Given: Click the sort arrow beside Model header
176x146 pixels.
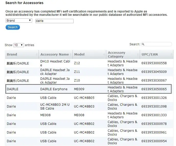Looking at the screenshot, I should pyautogui.click(x=104, y=55).
